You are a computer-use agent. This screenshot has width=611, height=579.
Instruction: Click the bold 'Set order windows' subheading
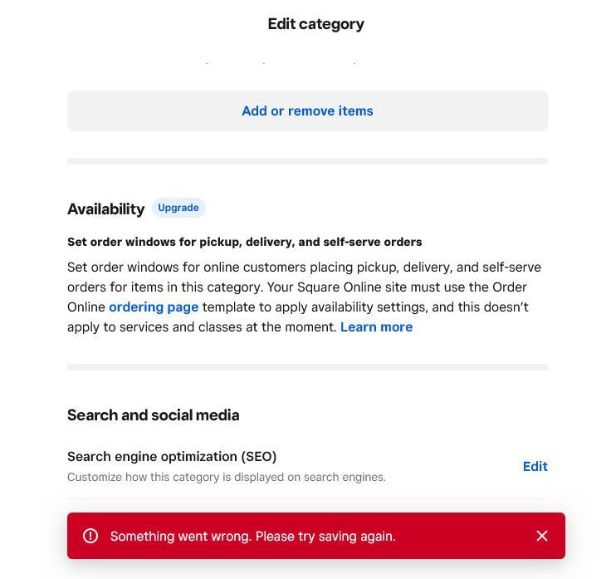244,243
